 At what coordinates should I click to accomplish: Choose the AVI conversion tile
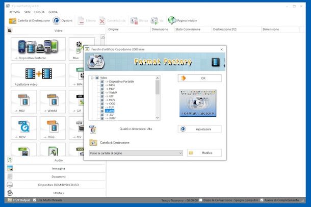point(24,149)
